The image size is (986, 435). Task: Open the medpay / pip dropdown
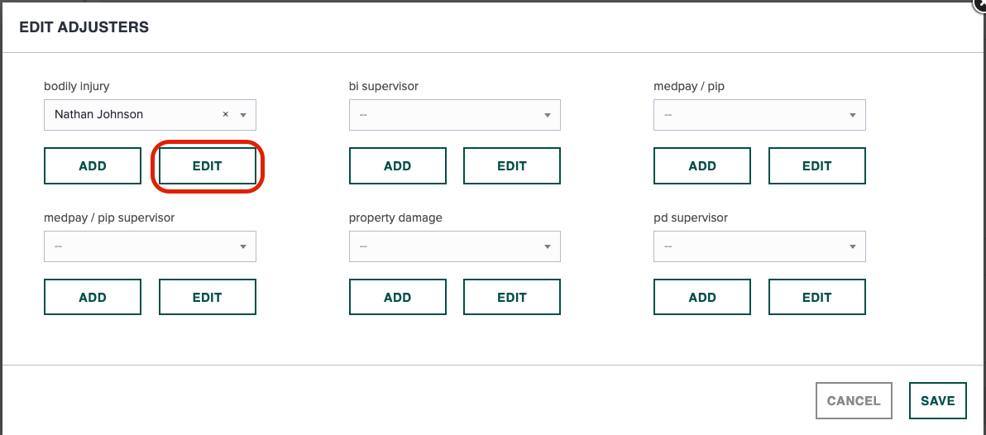click(759, 115)
